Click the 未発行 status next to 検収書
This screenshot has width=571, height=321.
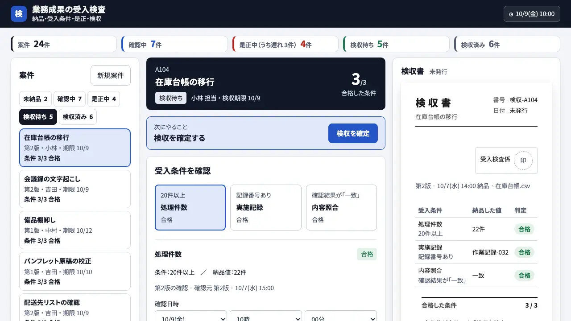pos(438,72)
